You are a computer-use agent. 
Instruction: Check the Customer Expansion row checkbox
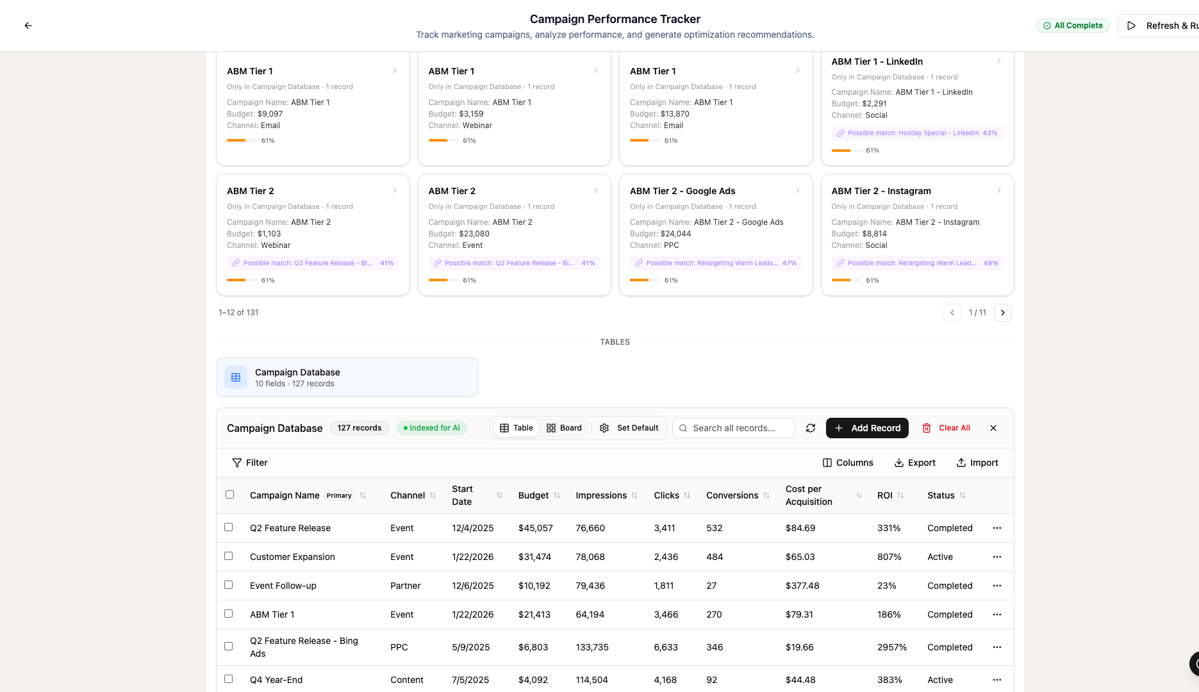[x=229, y=556]
